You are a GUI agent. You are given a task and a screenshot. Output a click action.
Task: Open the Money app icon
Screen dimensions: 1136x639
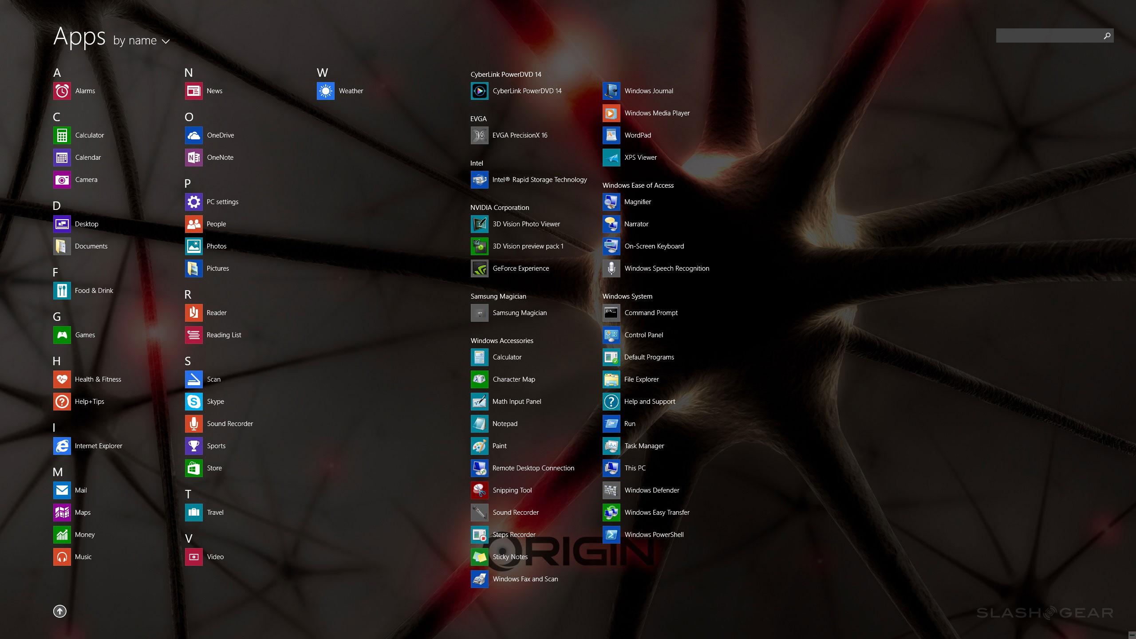pyautogui.click(x=62, y=535)
